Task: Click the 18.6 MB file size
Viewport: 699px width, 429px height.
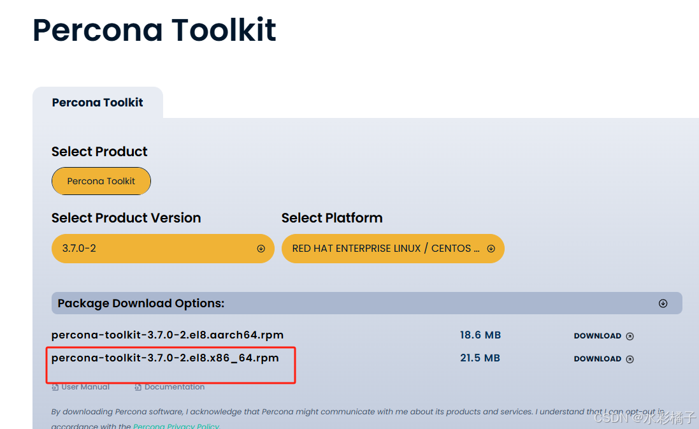Action: (x=480, y=335)
